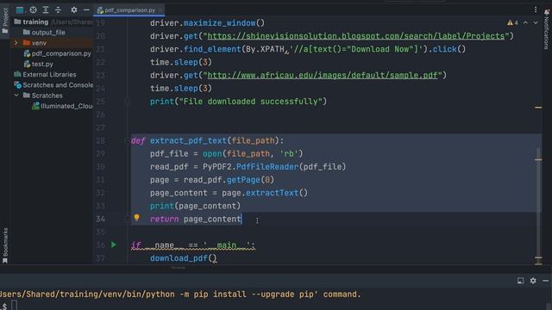Click warning stripe mark near line 25

538,107
